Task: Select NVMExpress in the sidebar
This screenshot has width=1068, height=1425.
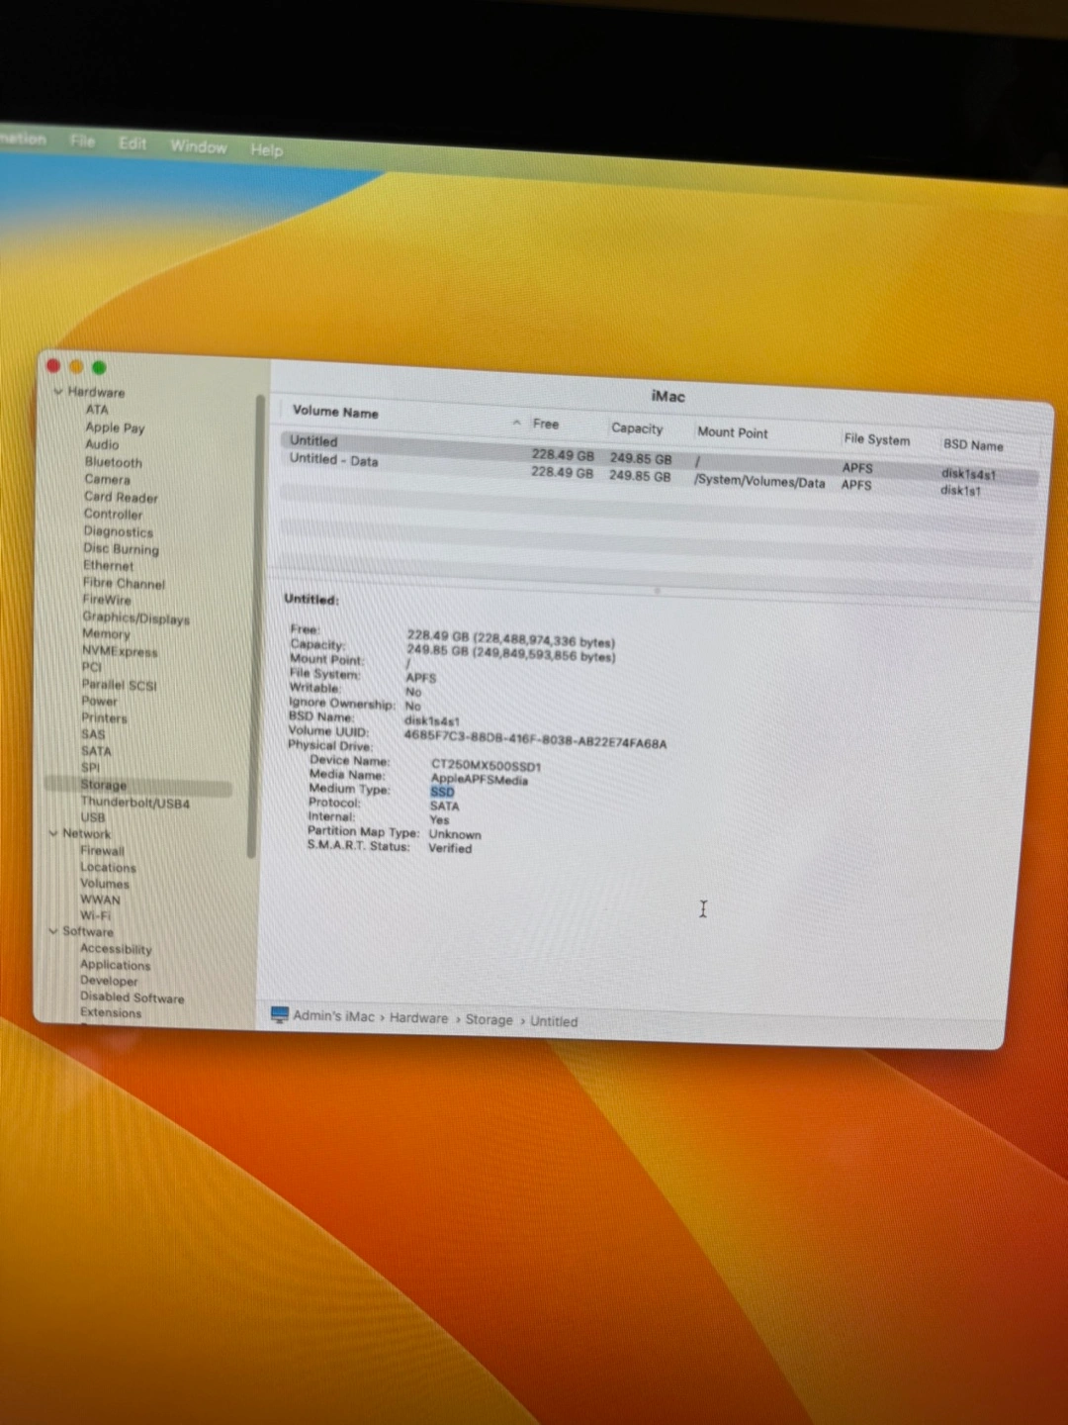Action: (x=120, y=651)
